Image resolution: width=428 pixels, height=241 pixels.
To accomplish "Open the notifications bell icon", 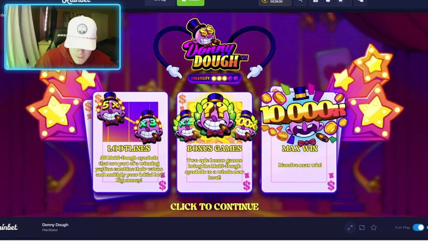I will tap(328, 2).
